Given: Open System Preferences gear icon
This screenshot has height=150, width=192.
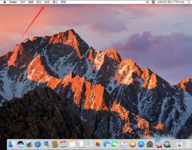Looking at the screenshot, I should click(x=150, y=144).
